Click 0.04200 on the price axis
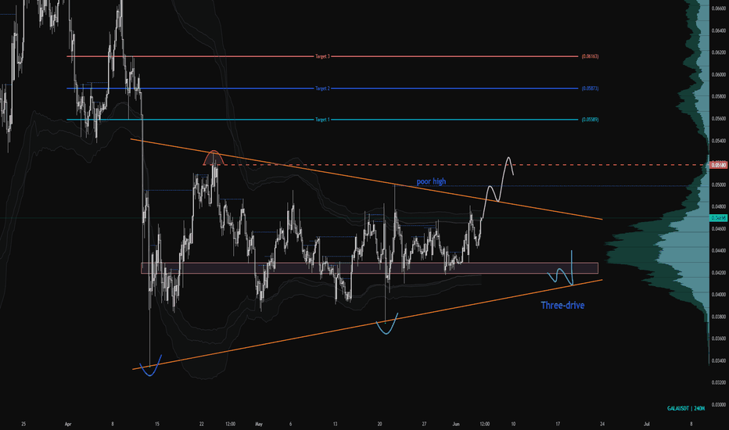 [x=718, y=273]
